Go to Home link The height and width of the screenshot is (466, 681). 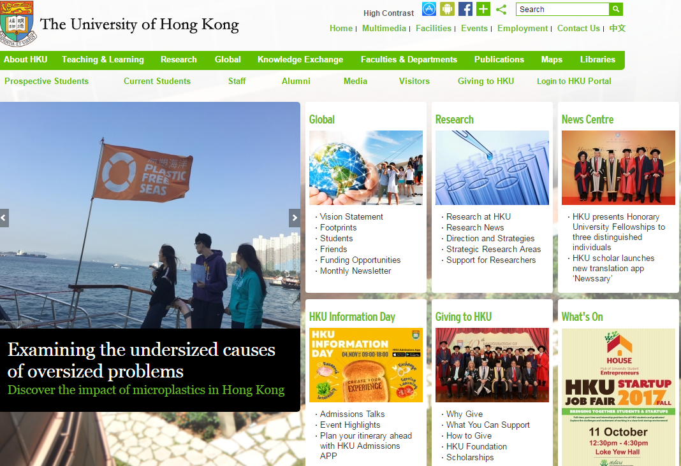pyautogui.click(x=341, y=28)
